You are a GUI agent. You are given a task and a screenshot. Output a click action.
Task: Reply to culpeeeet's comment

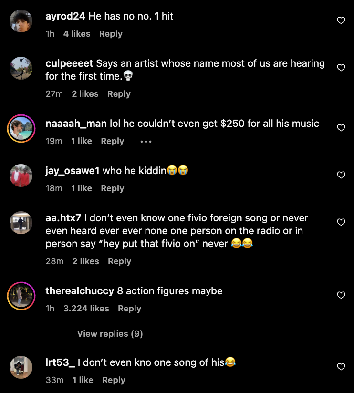119,94
